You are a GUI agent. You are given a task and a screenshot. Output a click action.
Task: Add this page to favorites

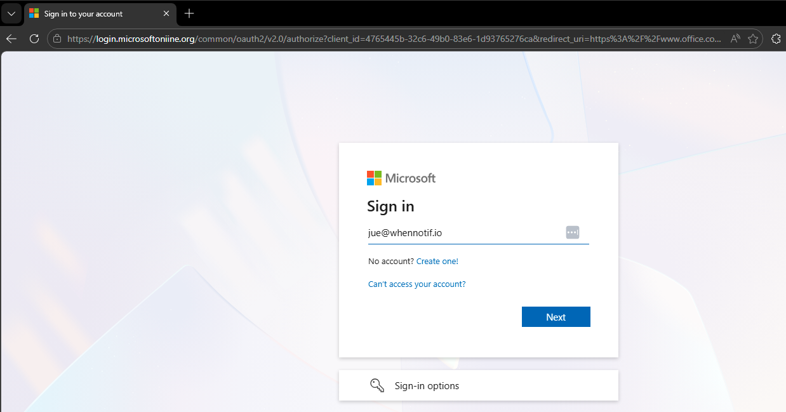(753, 39)
